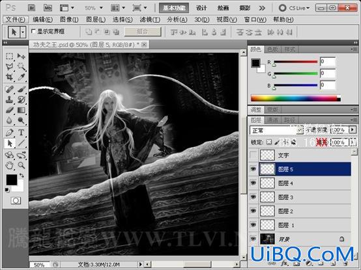Viewport: 361px width, 270px height.
Task: Enable the Show Bounding Box checkbox
Action: coord(33,31)
